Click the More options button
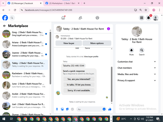 pyautogui.click(x=97, y=43)
